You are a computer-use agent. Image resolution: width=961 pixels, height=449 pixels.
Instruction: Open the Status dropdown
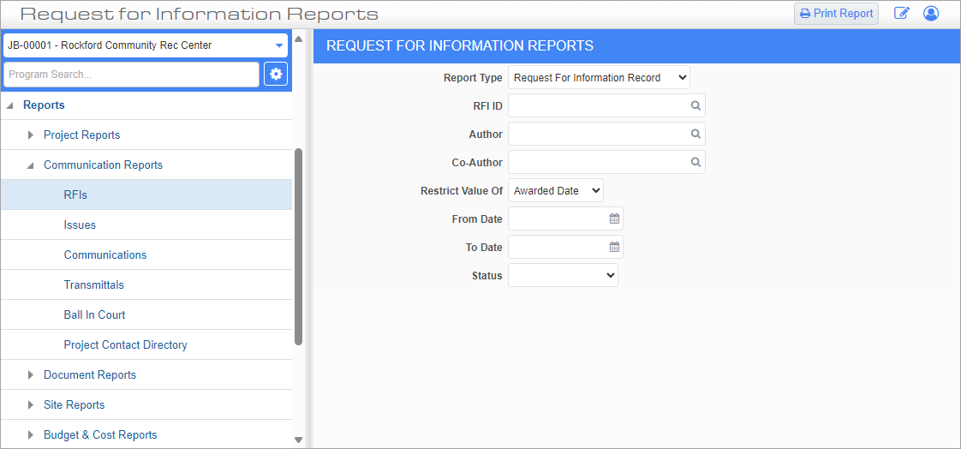[x=564, y=275]
